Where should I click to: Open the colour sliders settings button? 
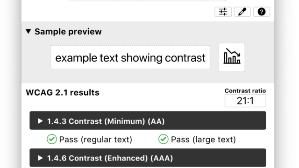(x=223, y=12)
